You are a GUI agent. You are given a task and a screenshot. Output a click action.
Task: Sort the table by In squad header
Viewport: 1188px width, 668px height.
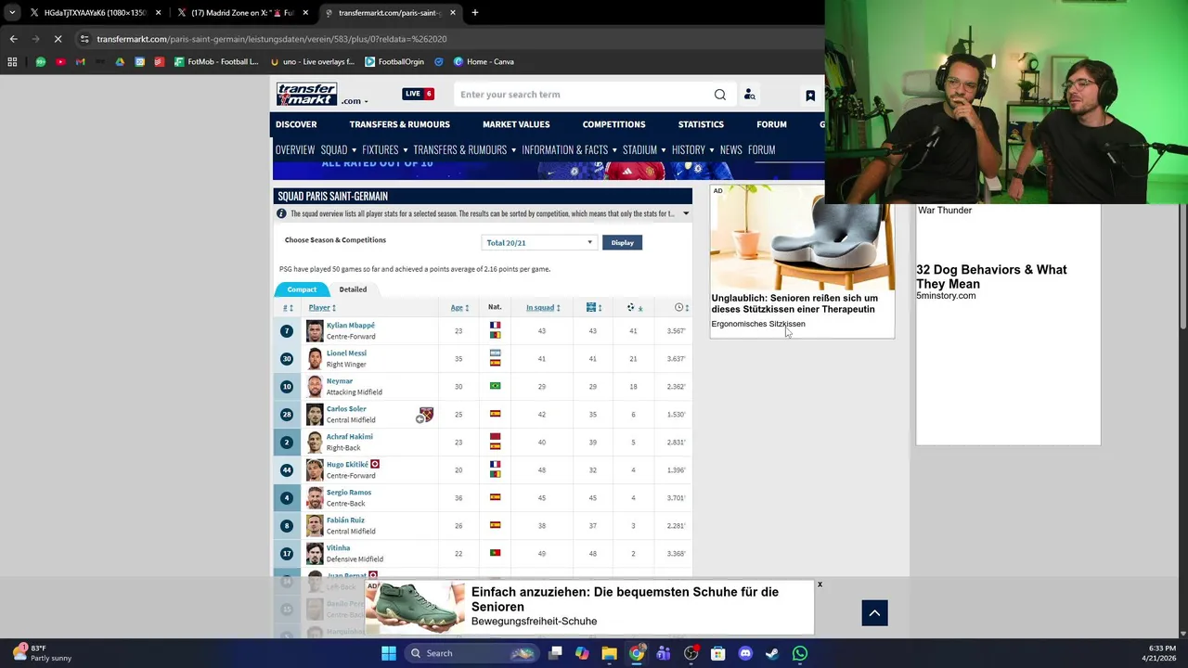coord(543,307)
